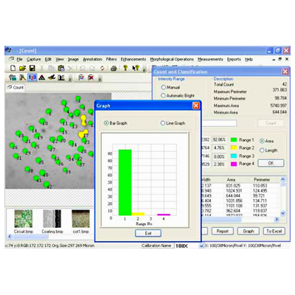Click the Range 2 yellow color swatch
The height and width of the screenshot is (295, 295).
click(x=234, y=147)
